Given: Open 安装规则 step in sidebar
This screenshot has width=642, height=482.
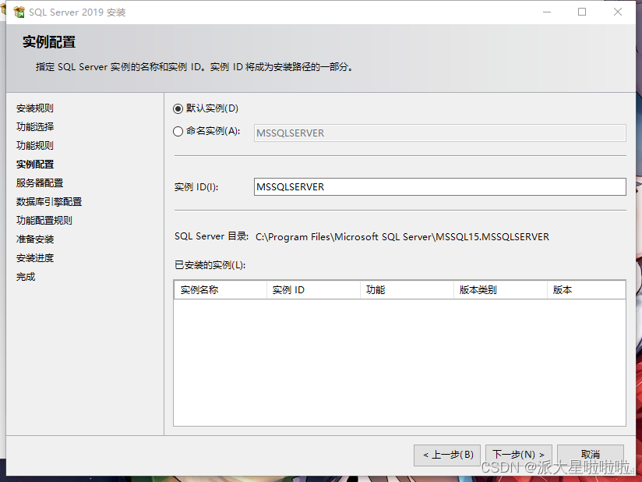Looking at the screenshot, I should 35,108.
